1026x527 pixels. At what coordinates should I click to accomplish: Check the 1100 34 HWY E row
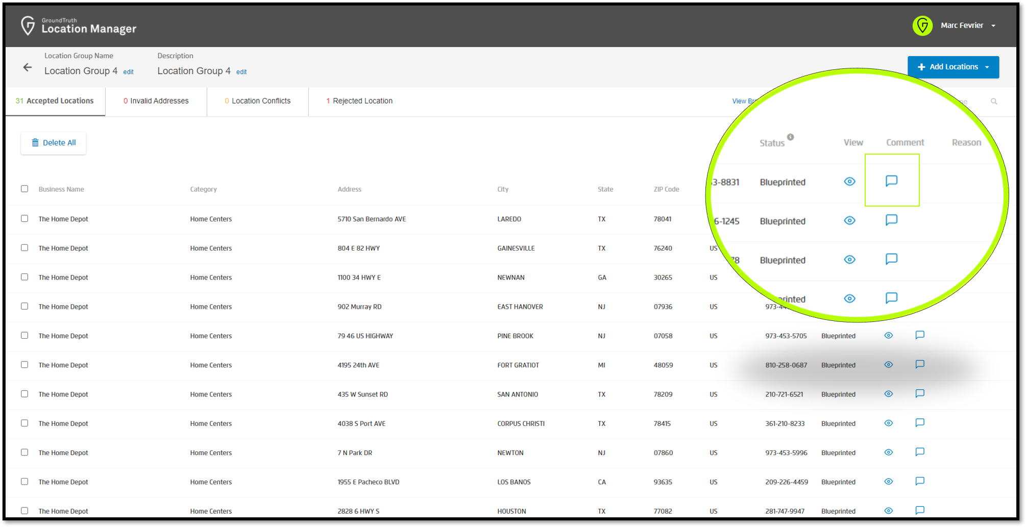[25, 277]
